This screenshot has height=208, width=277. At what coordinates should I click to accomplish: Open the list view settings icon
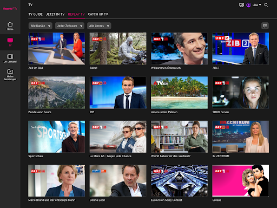coord(265,26)
